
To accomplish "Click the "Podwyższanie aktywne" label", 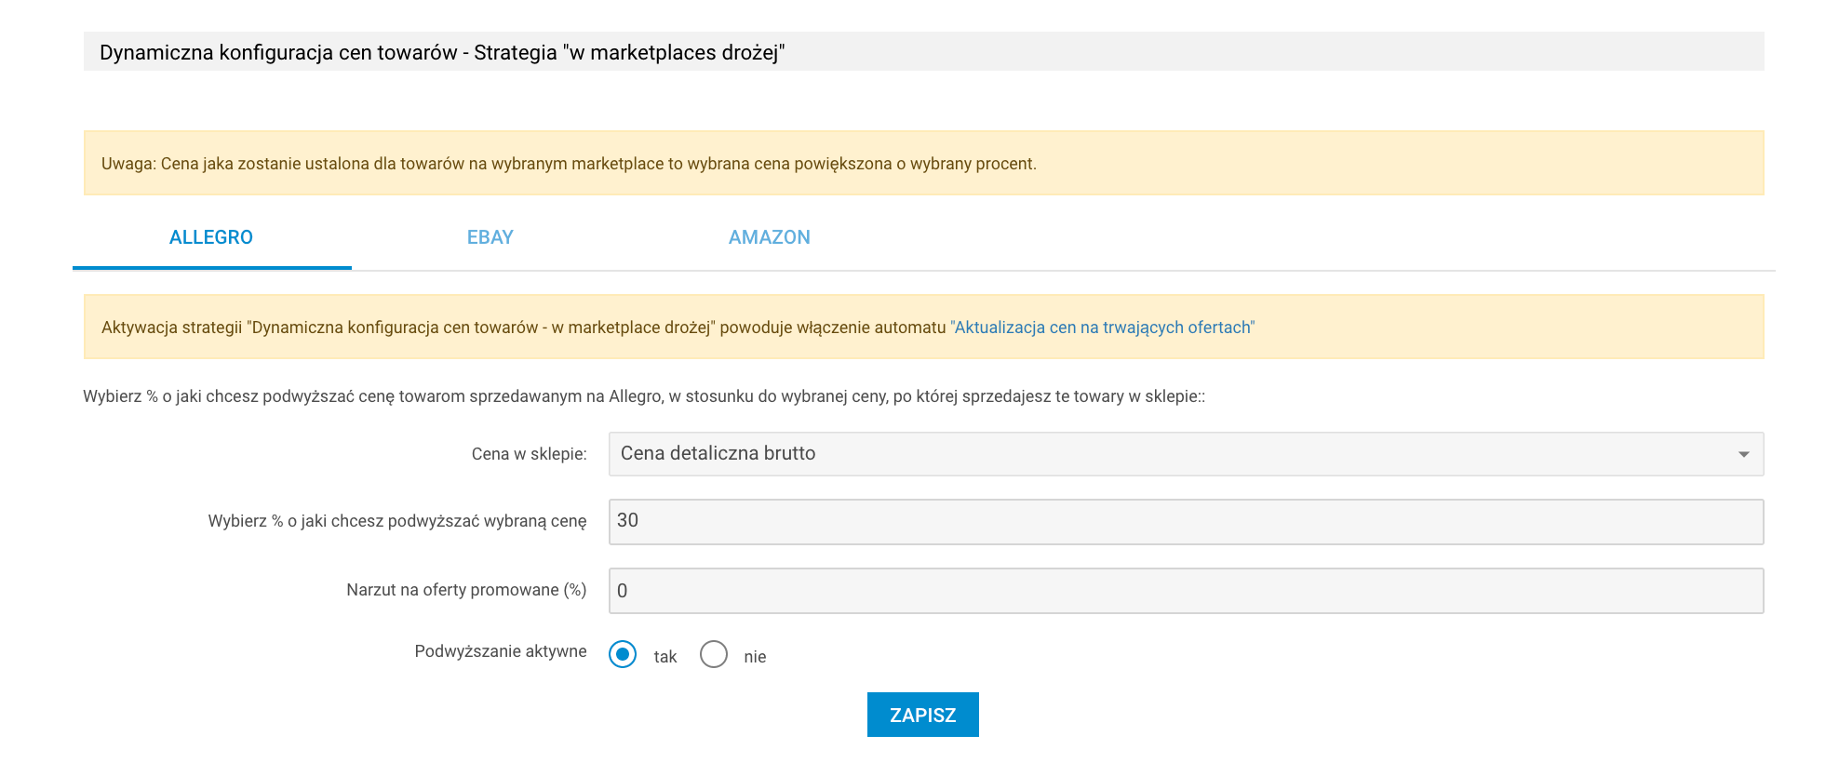I will pos(501,651).
